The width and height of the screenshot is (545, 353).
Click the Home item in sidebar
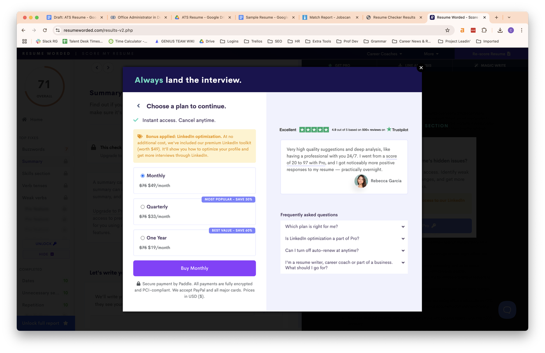click(x=33, y=119)
